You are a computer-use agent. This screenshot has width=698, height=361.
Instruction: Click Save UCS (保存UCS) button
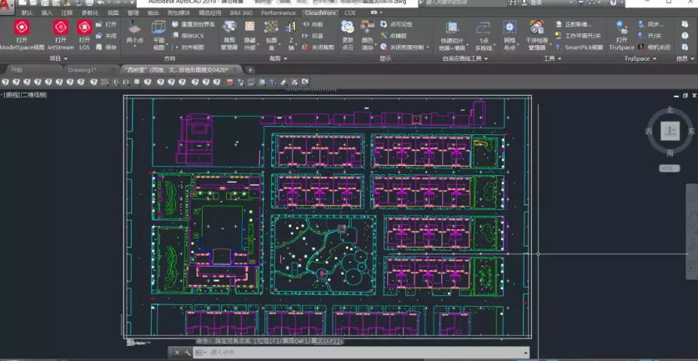(x=185, y=36)
